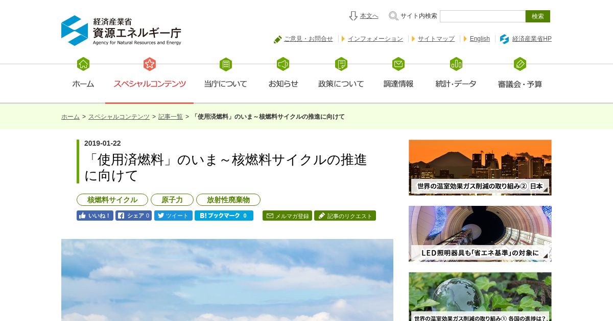Click the bar chart icon above 統計・データ
Viewport: 613px width, 321px height.
coord(456,64)
